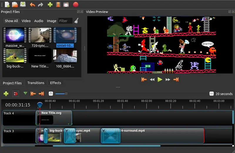Click the red Export Video button
This screenshot has height=153, width=235.
pyautogui.click(x=75, y=5)
